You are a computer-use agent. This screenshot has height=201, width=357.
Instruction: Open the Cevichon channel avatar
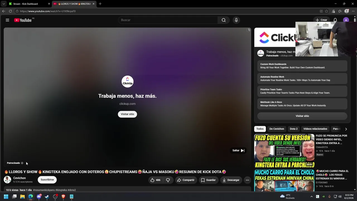pyautogui.click(x=8, y=180)
